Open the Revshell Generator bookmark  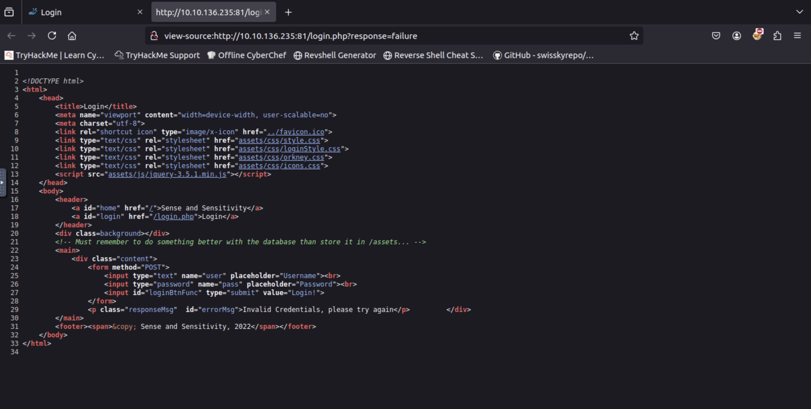335,55
